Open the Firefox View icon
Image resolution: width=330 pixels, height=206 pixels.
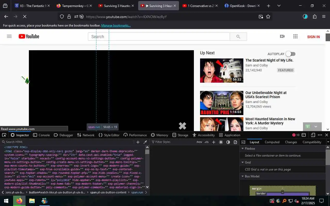tap(5, 6)
